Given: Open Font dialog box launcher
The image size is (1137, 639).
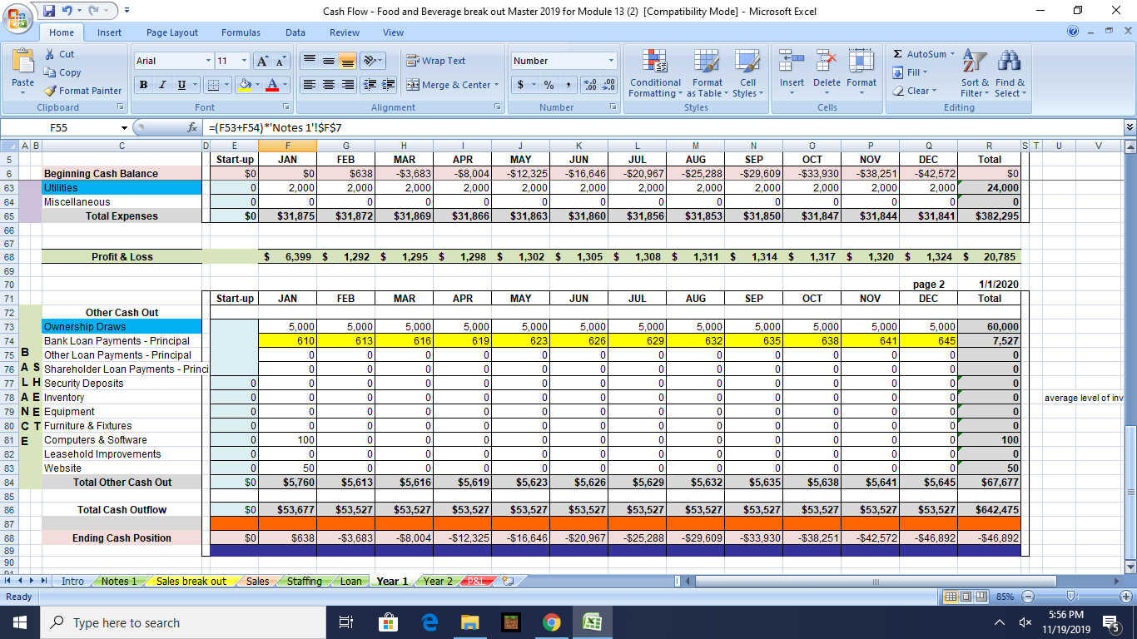Looking at the screenshot, I should tap(286, 107).
